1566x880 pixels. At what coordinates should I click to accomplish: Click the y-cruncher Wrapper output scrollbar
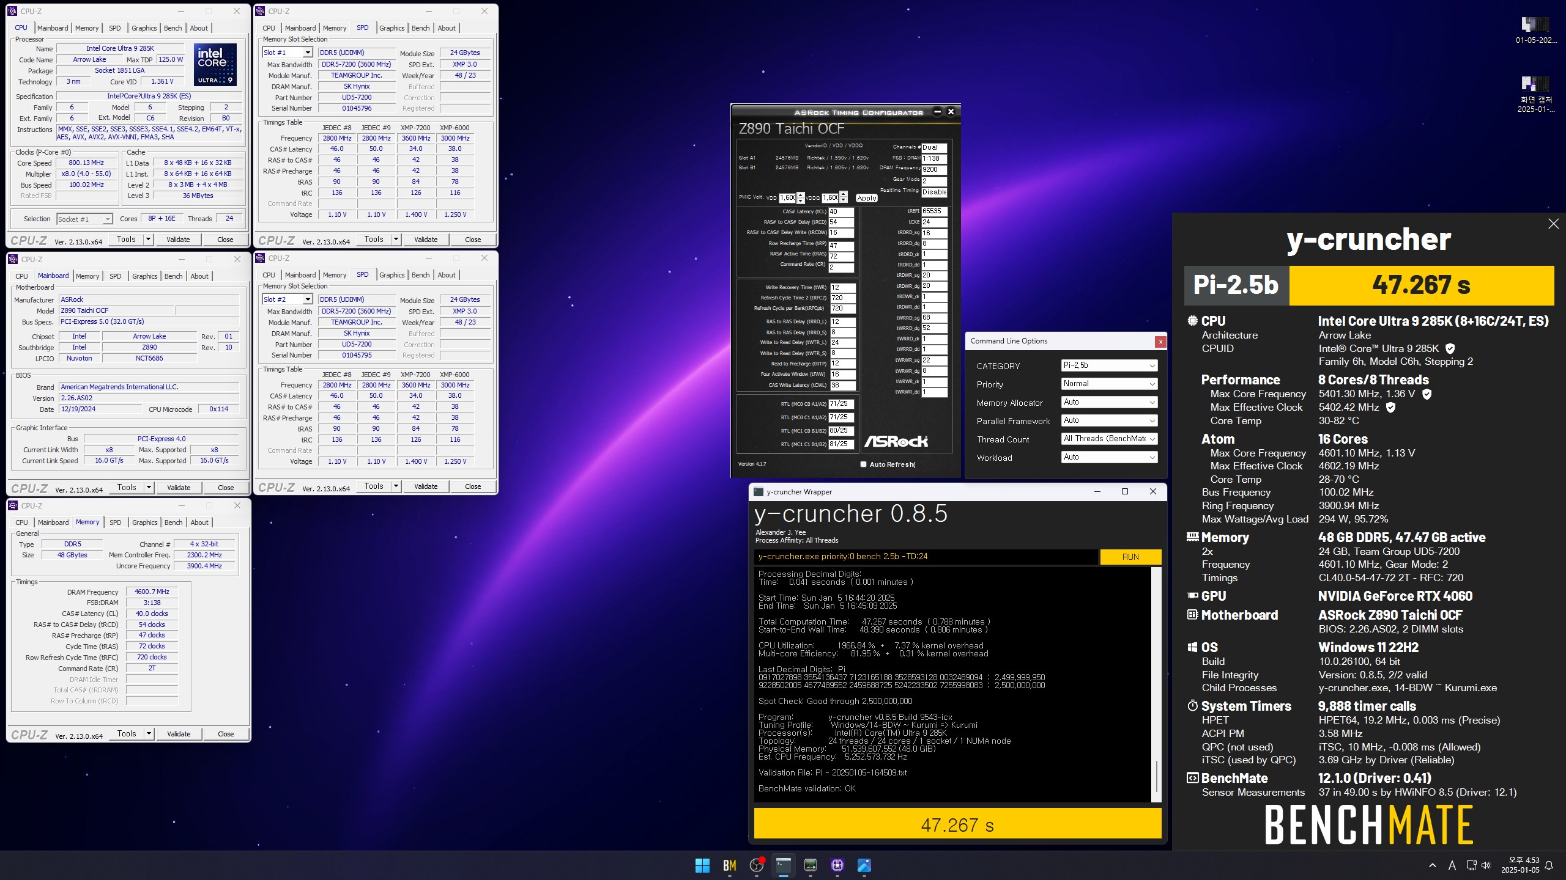click(x=1156, y=684)
